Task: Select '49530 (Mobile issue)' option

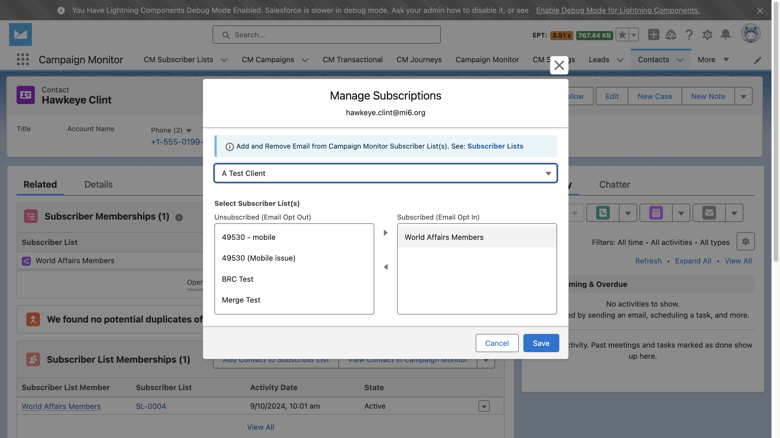Action: [294, 258]
